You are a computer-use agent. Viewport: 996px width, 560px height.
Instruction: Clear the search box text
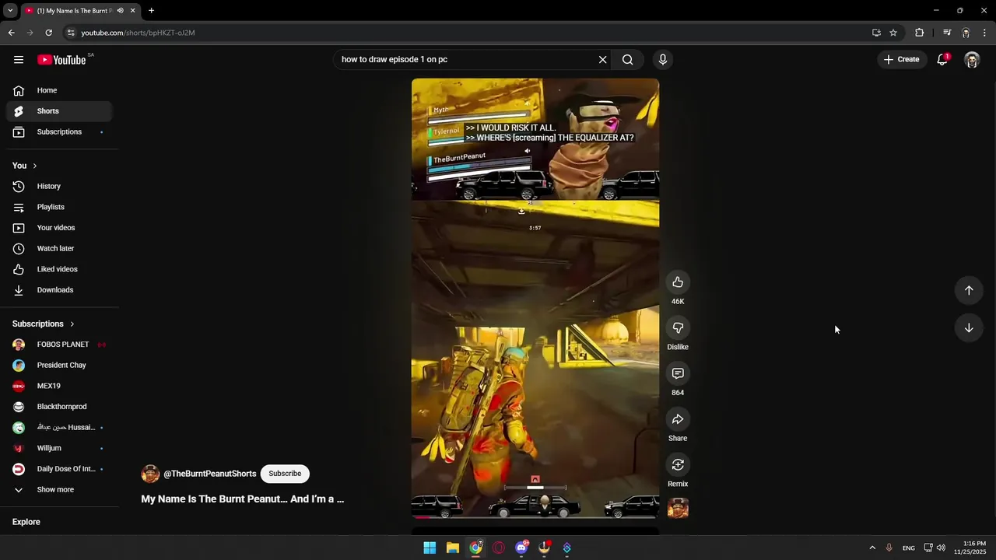pos(602,59)
